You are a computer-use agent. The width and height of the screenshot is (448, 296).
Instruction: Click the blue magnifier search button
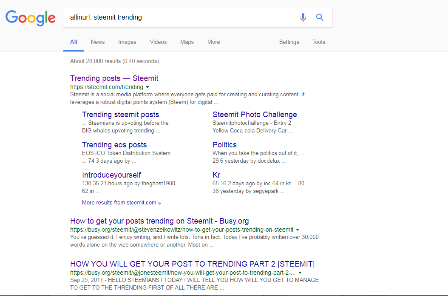[320, 17]
